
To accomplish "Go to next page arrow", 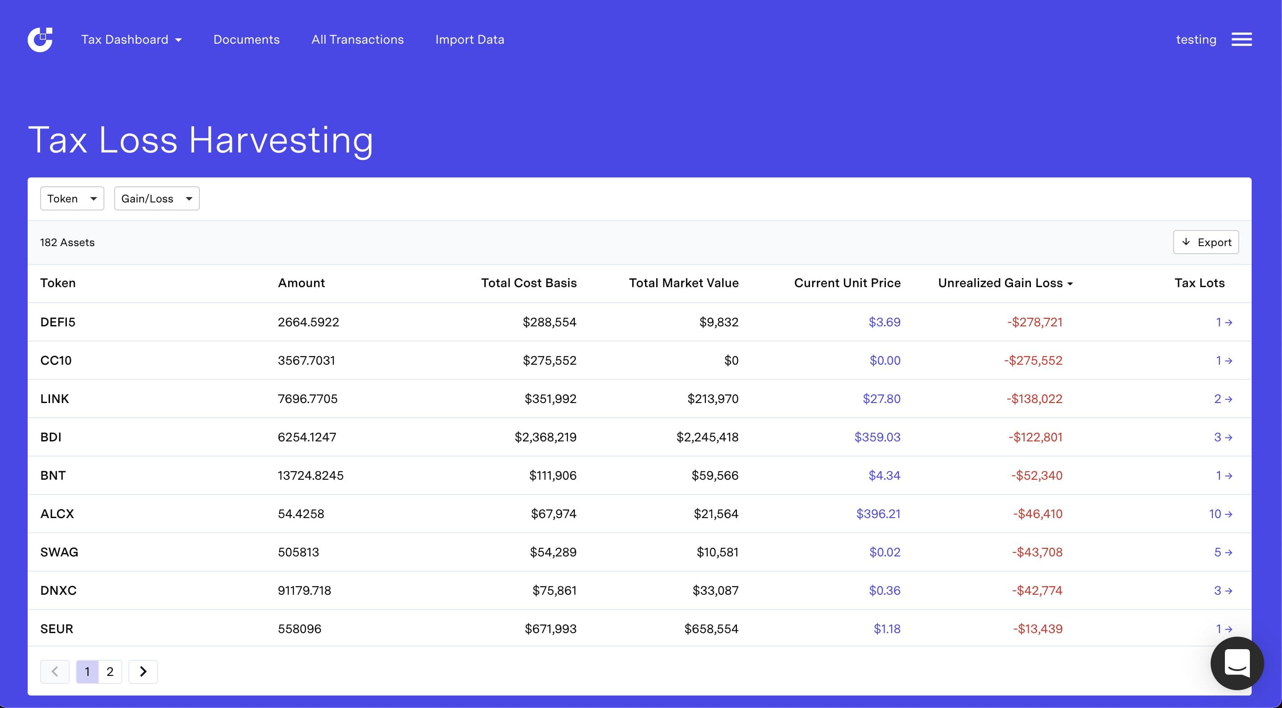I will [143, 671].
